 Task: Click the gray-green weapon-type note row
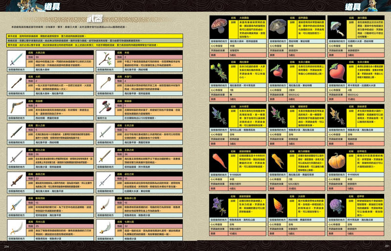coord(95,40)
